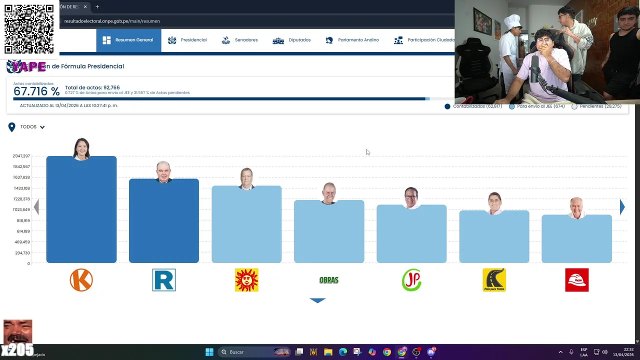Click the browser address bar URL
Viewport: 640px width, 360px height.
(112, 21)
